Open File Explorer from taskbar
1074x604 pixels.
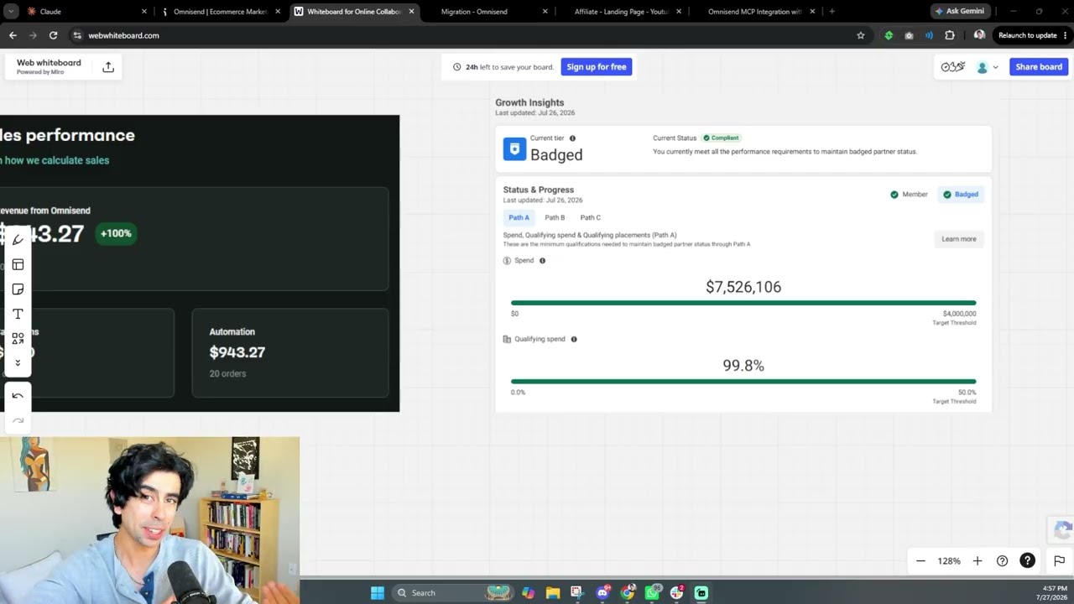[553, 592]
